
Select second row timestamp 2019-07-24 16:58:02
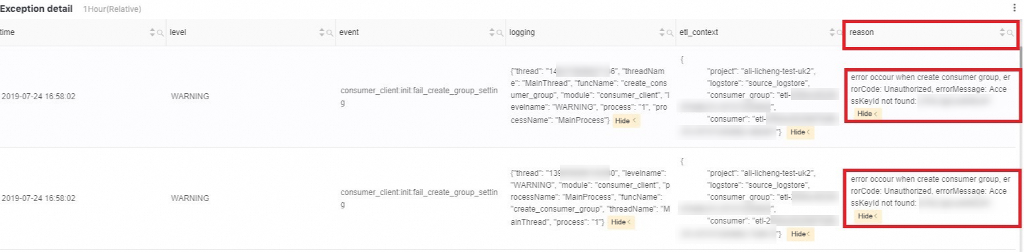point(38,198)
